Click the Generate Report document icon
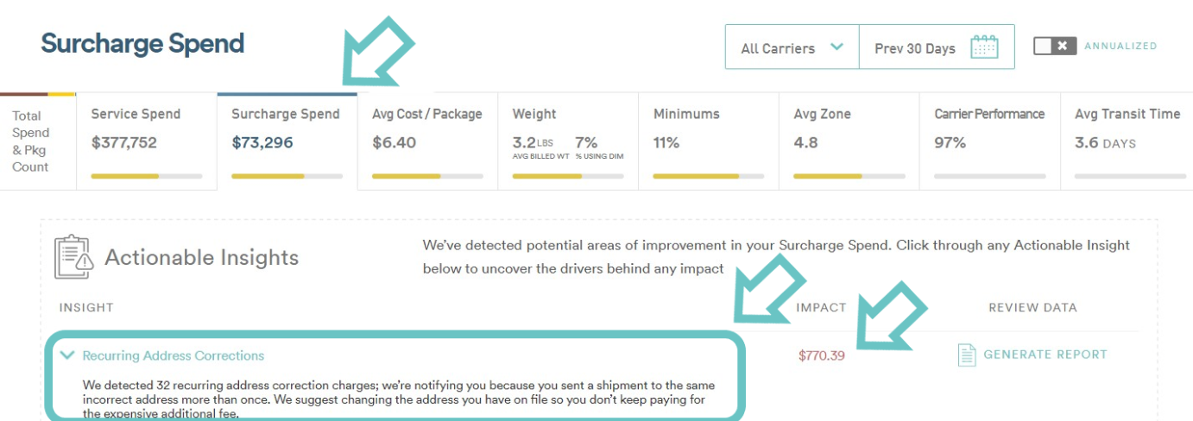Screen dimensions: 1193x421 967,355
